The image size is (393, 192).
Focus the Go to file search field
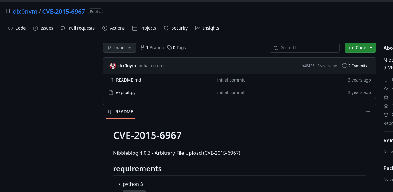tap(304, 48)
